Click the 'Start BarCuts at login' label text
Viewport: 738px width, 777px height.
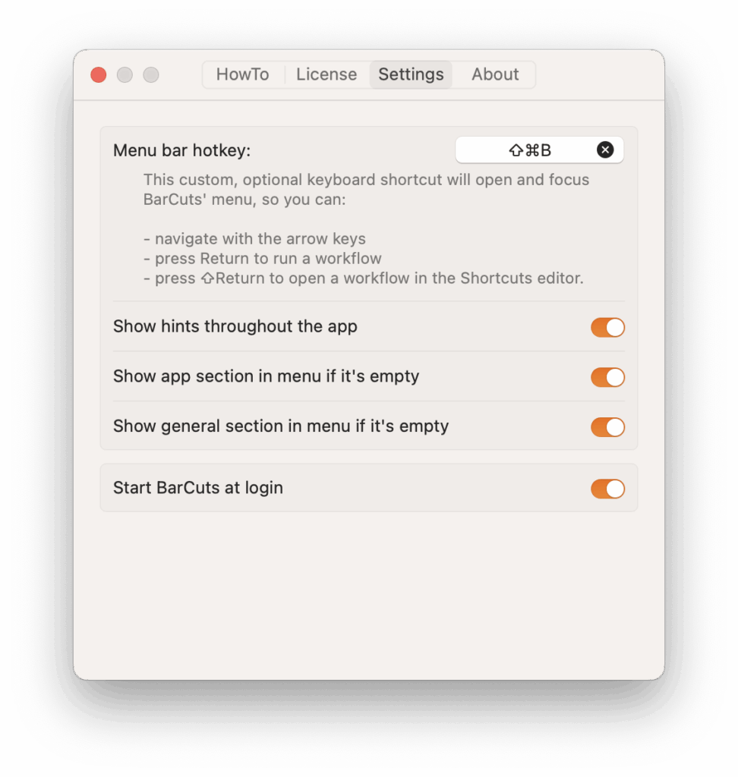click(198, 488)
